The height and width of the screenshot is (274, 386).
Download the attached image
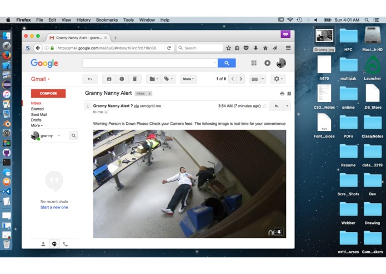click(279, 232)
